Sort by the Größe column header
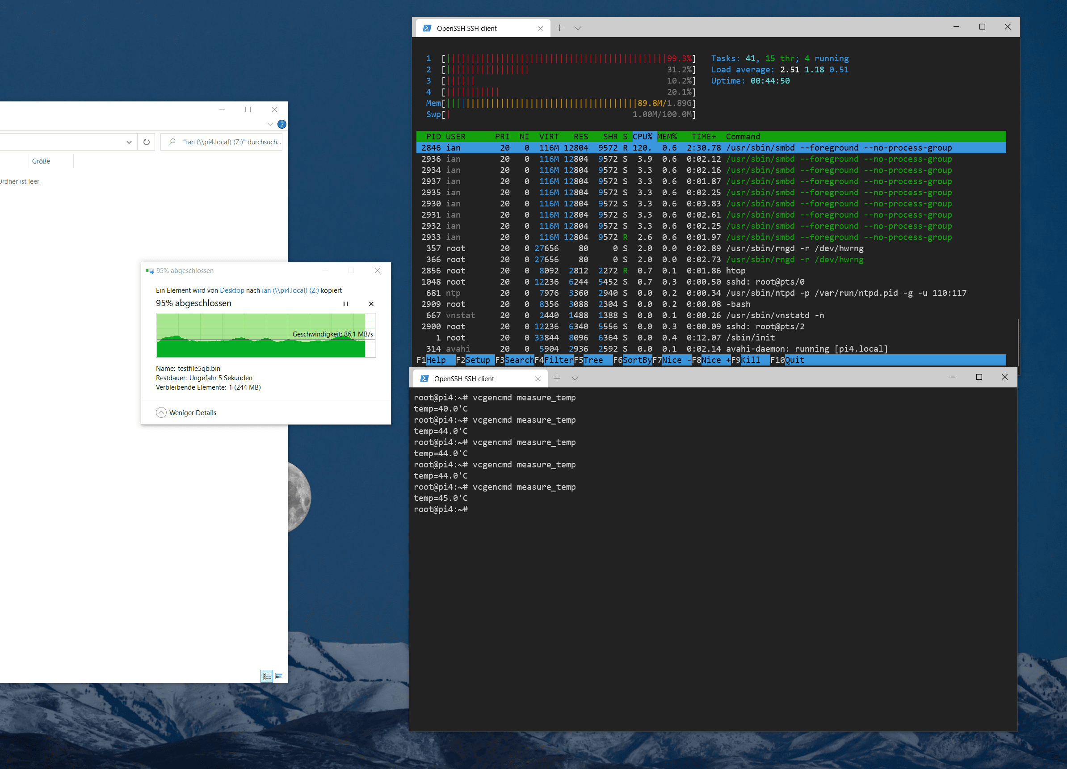The width and height of the screenshot is (1067, 769). [41, 161]
